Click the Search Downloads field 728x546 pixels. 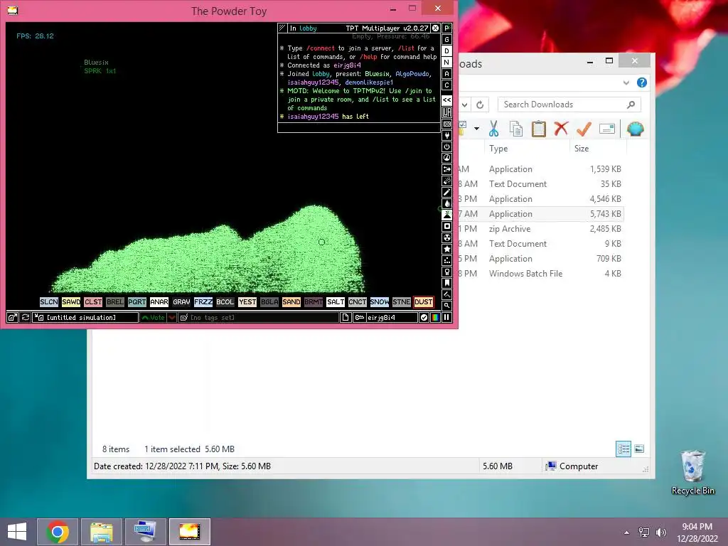569,105
